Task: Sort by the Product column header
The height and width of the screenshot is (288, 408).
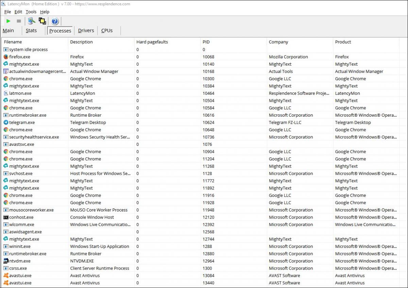Action: pos(367,42)
